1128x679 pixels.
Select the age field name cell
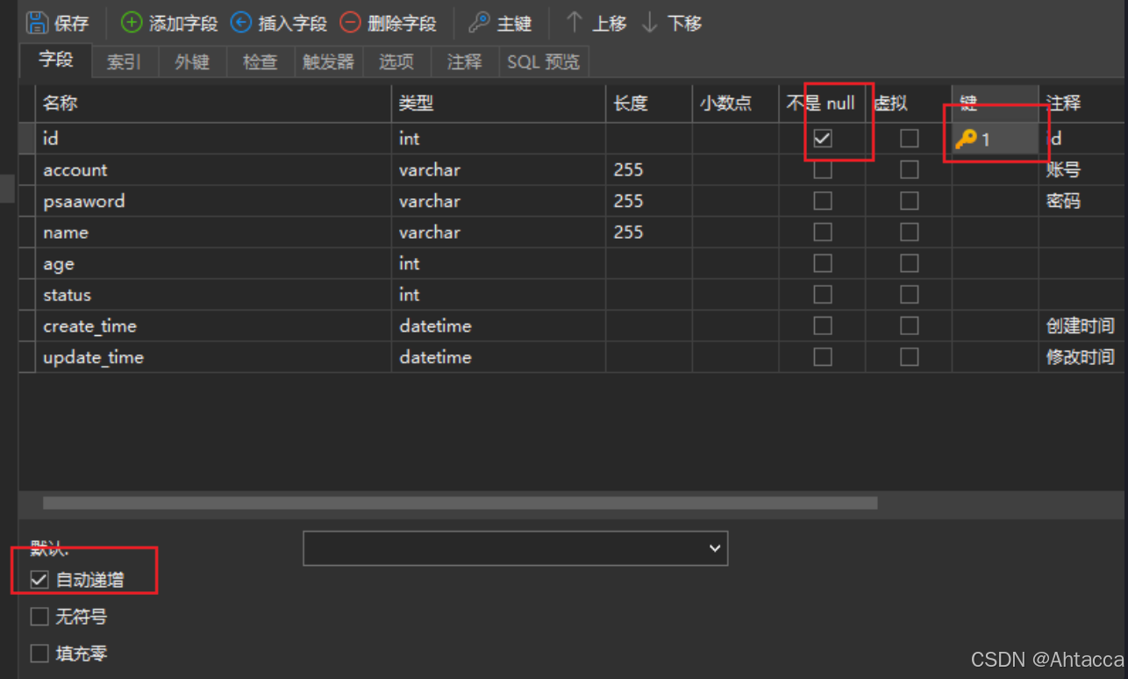(213, 263)
